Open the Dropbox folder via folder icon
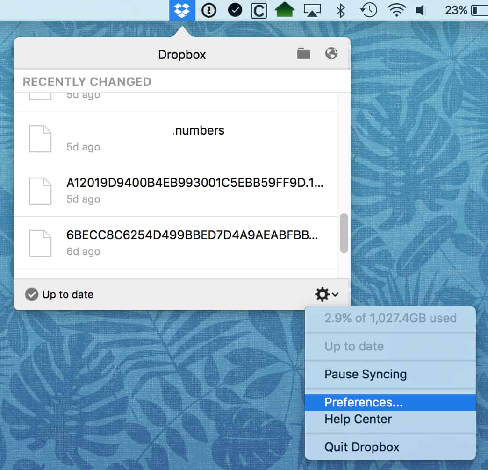This screenshot has height=470, width=488. [x=304, y=54]
